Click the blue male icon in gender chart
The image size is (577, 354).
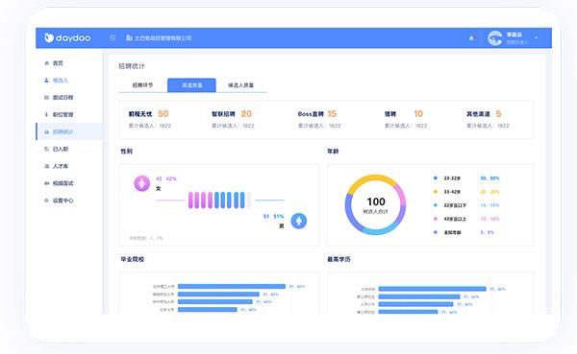pyautogui.click(x=299, y=221)
